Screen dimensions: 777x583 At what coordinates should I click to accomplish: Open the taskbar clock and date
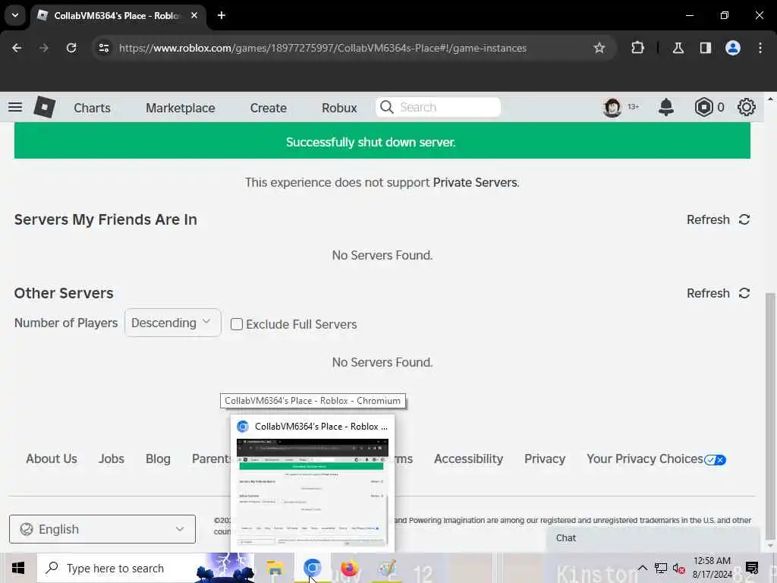click(712, 568)
